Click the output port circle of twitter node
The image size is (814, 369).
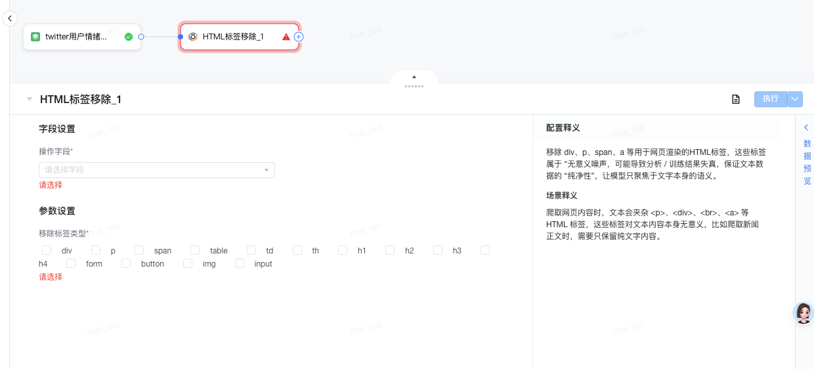[x=141, y=37]
